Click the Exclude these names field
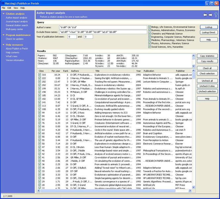This screenshot has height=199, width=220. coord(103,32)
